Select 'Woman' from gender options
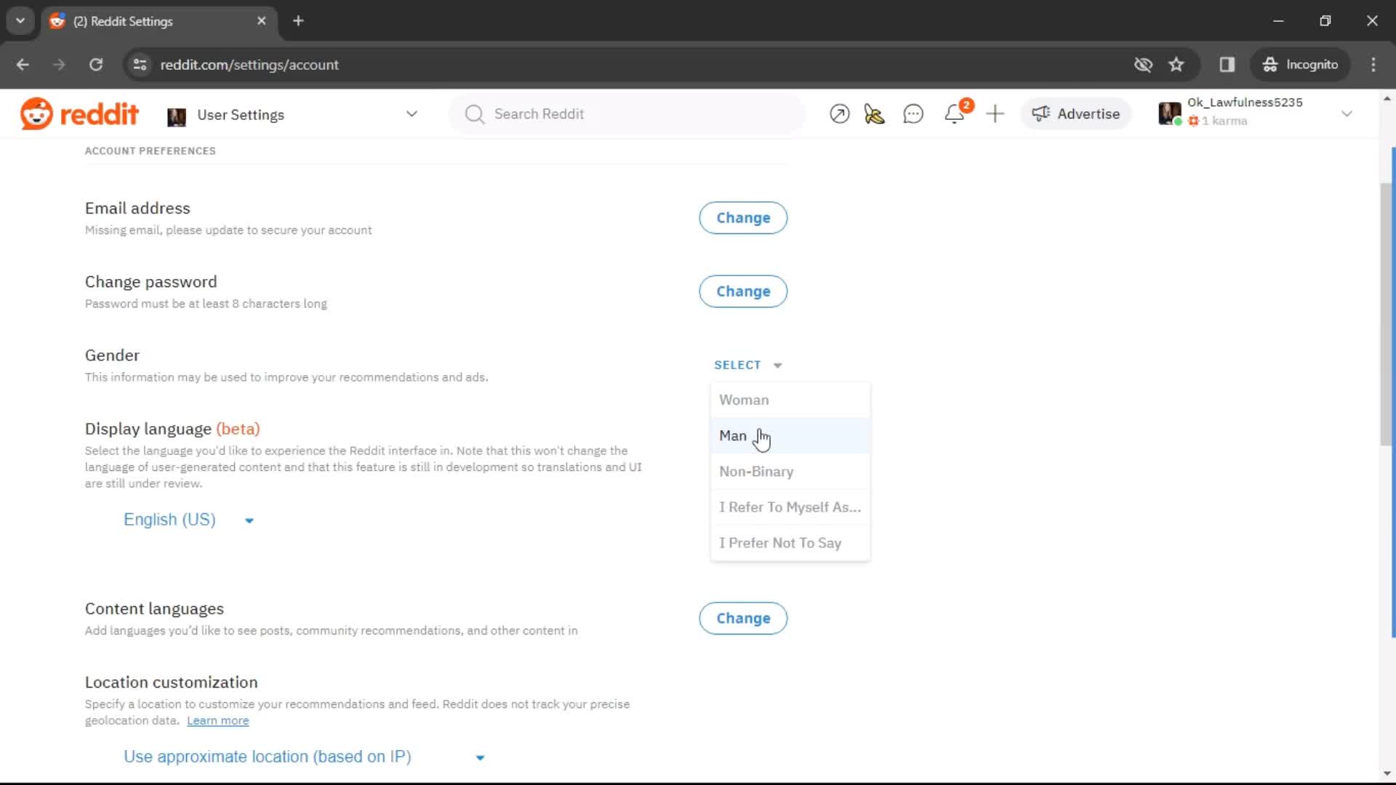1396x785 pixels. coord(743,400)
